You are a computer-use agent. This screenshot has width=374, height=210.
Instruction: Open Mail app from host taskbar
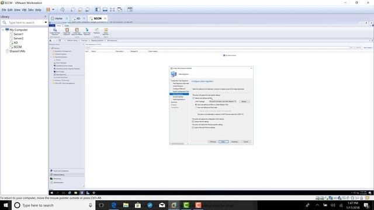coord(162,205)
